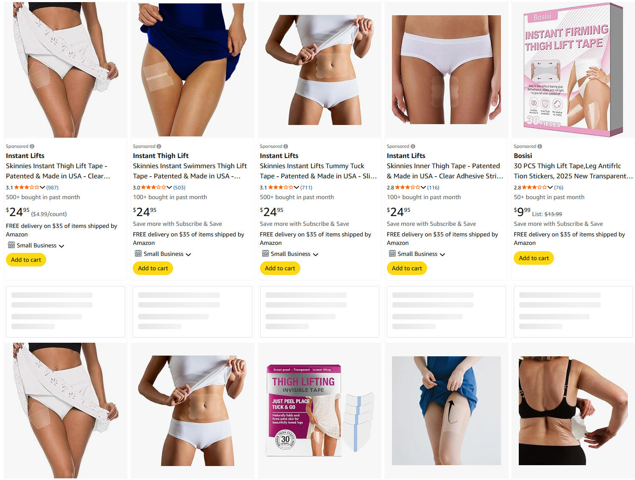
Task: Open blue swimsuit thigh lift product image
Action: click(x=193, y=70)
